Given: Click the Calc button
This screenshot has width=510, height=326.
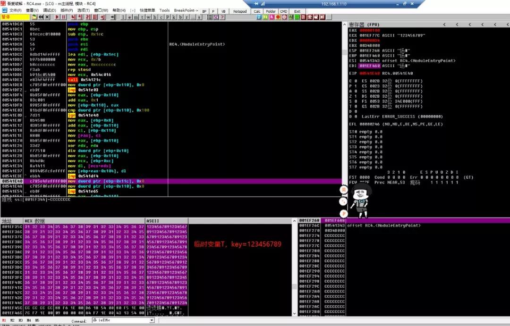Looking at the screenshot, I should 257,11.
